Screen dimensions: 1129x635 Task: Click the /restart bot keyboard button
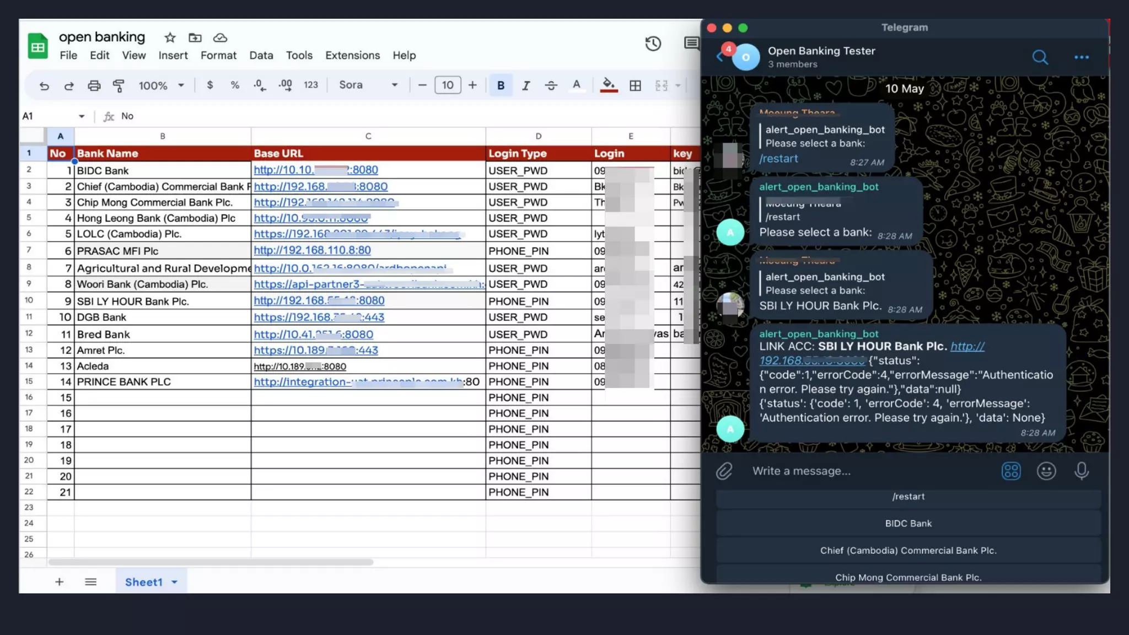[908, 497]
